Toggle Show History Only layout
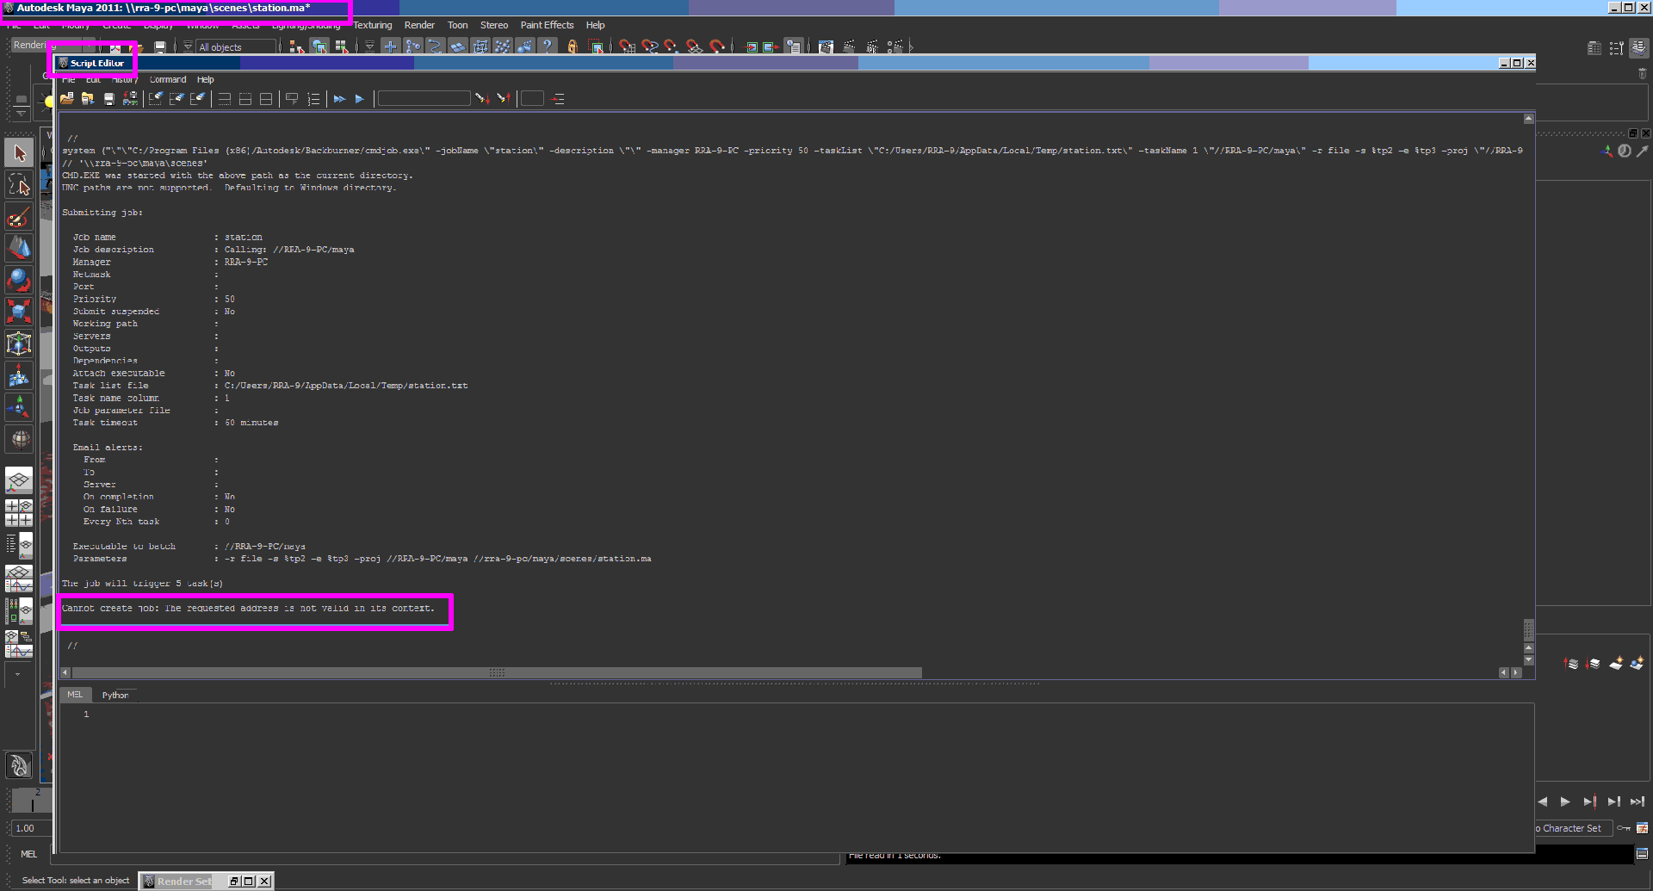Image resolution: width=1653 pixels, height=891 pixels. (225, 99)
